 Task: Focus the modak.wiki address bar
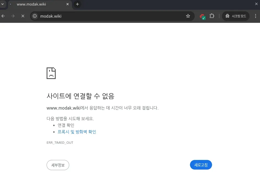[110, 16]
